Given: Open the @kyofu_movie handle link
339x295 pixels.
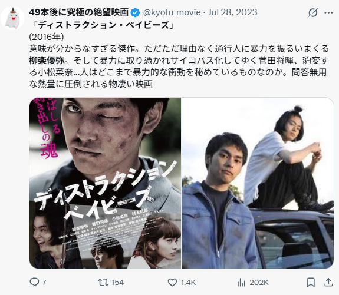Looking at the screenshot, I should click(x=172, y=12).
